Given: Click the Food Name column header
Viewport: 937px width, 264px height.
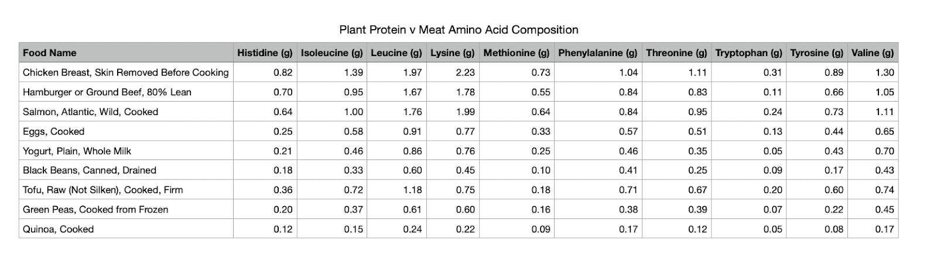Looking at the screenshot, I should pyautogui.click(x=126, y=53).
